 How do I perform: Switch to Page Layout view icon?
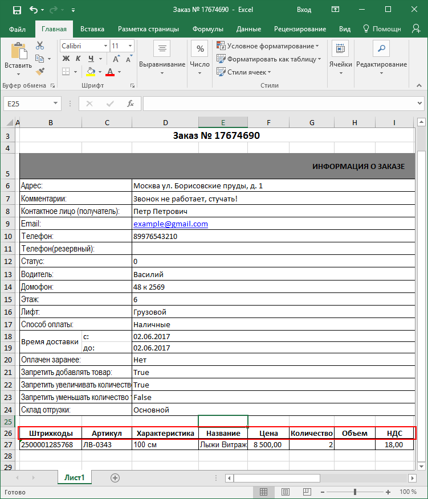click(286, 492)
